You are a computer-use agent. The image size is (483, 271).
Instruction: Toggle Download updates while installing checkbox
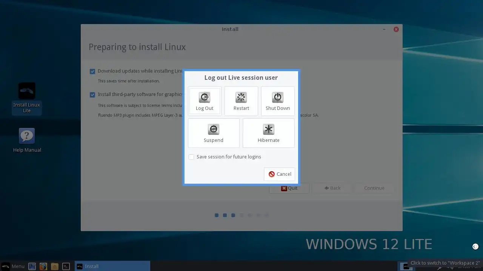[x=92, y=71]
